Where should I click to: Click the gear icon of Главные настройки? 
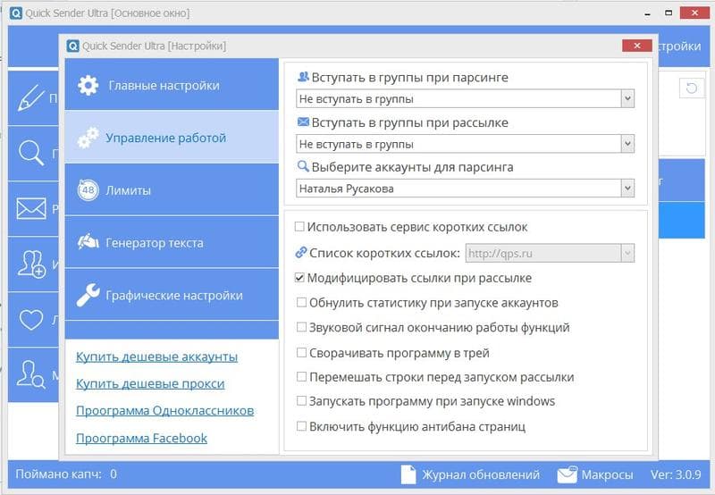coord(88,85)
